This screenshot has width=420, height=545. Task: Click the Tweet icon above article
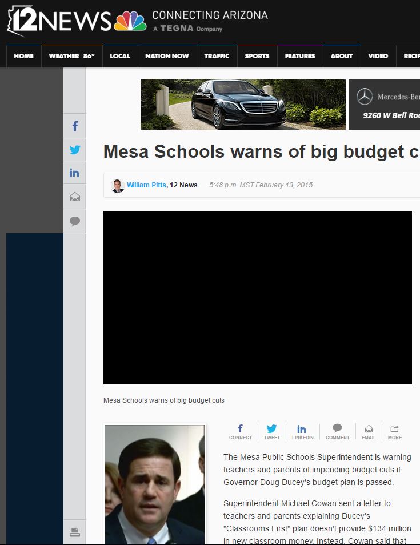[271, 432]
